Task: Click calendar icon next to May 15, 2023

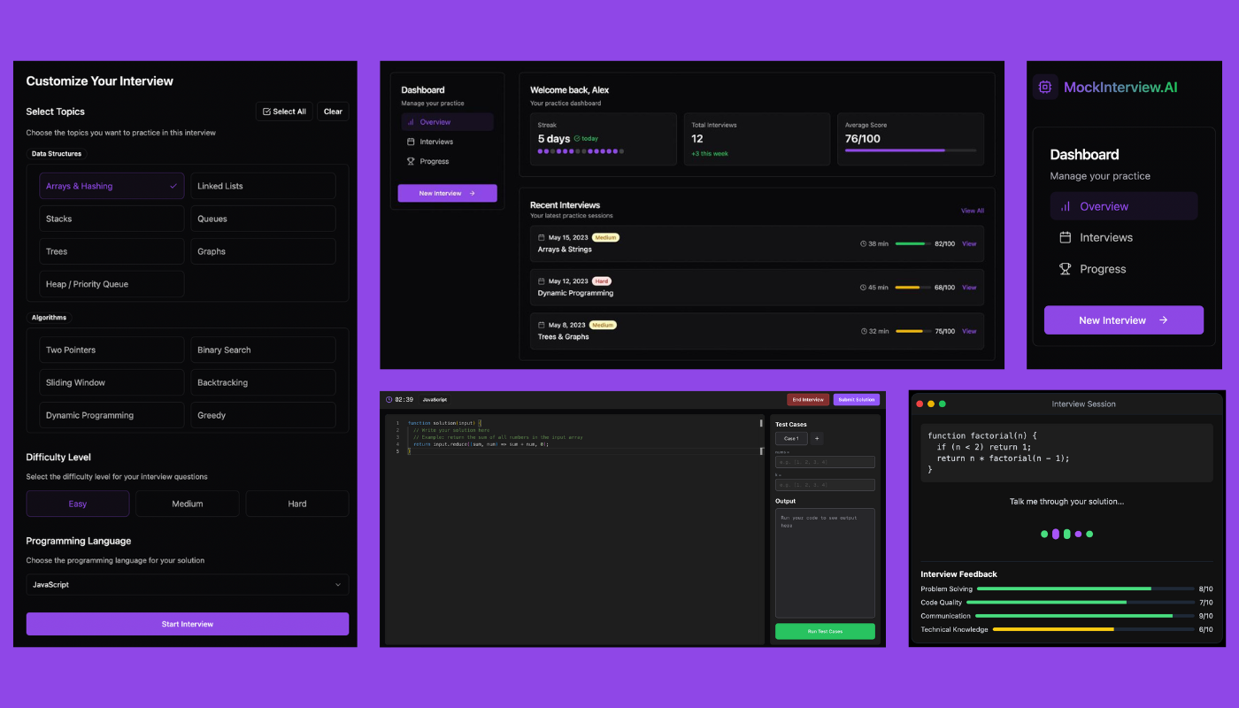Action: [542, 237]
